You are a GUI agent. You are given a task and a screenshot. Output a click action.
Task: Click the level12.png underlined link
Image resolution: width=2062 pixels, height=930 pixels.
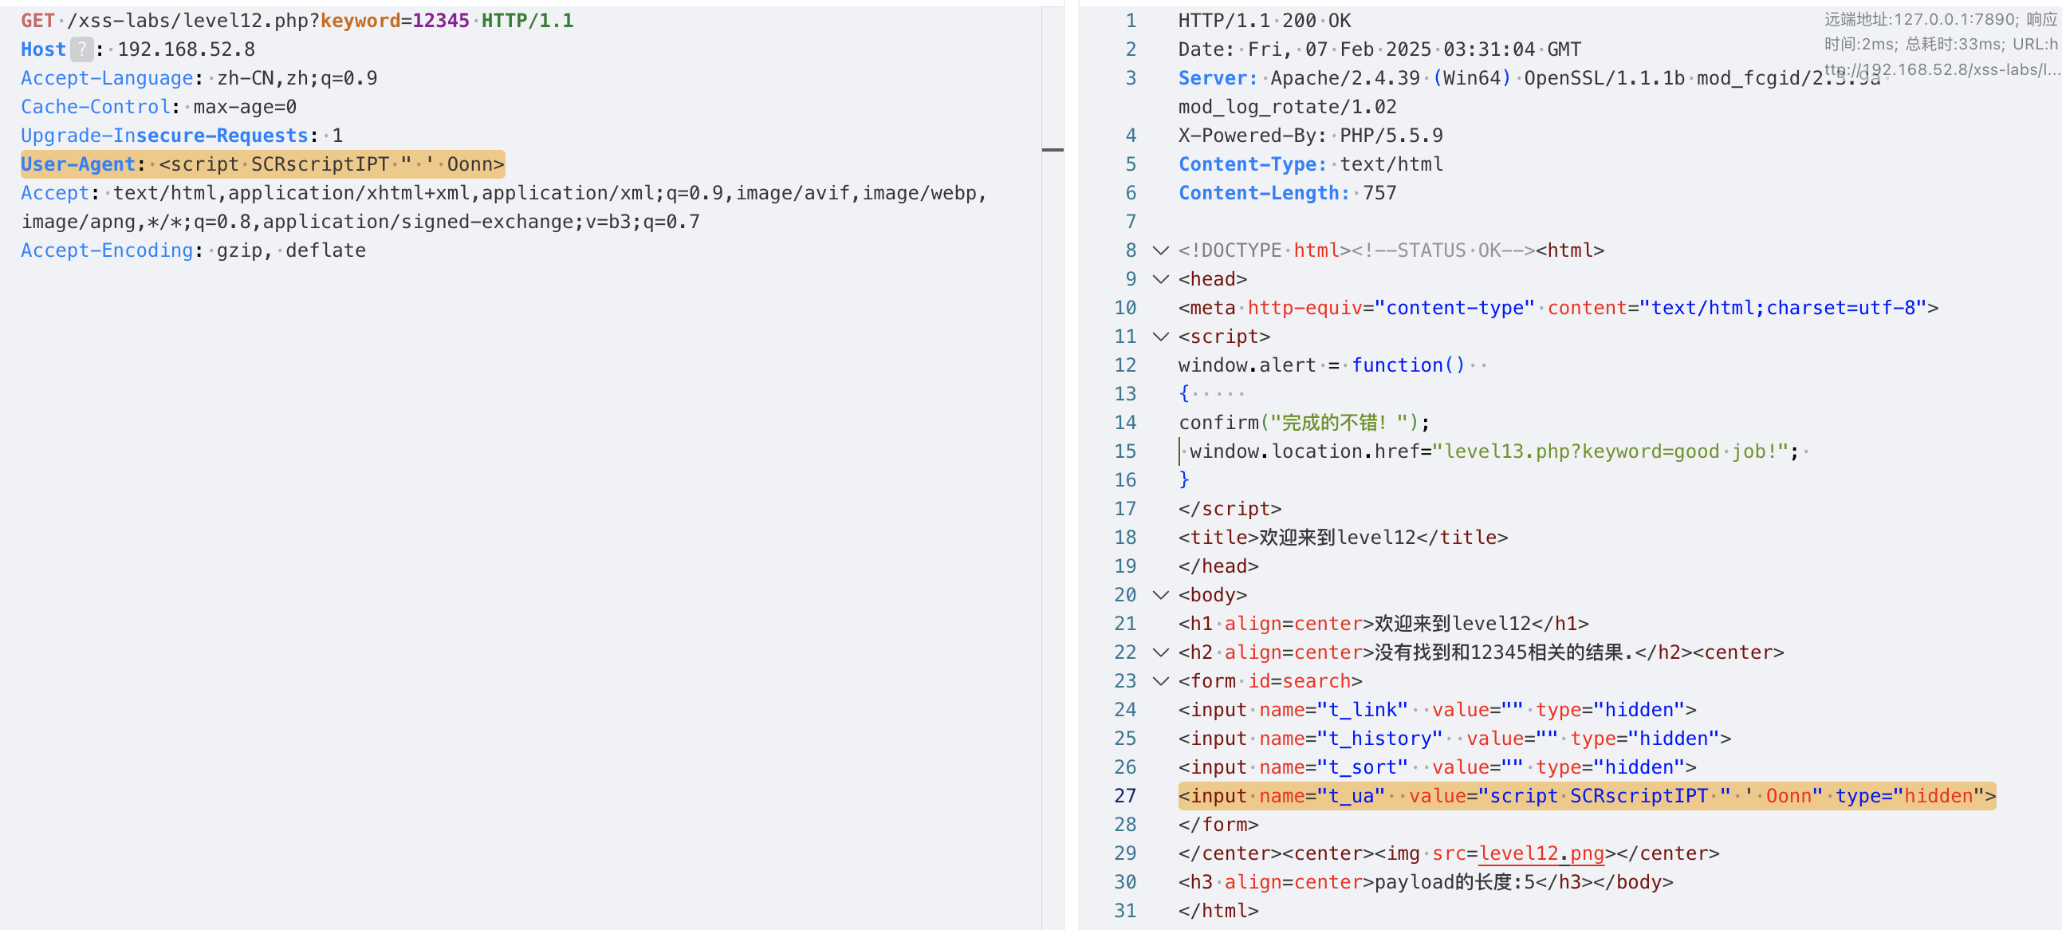pos(1541,854)
